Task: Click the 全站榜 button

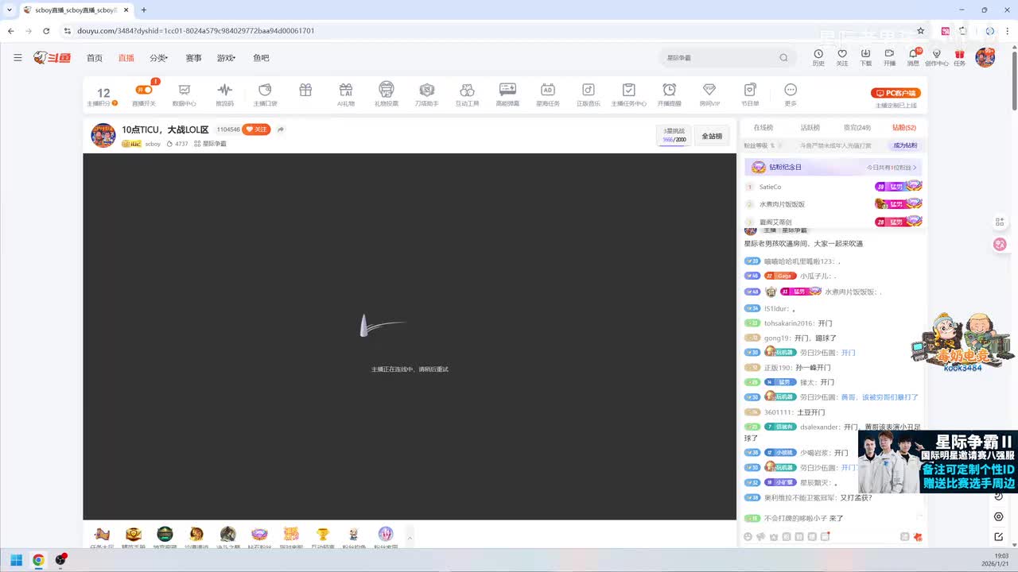Action: coord(712,136)
